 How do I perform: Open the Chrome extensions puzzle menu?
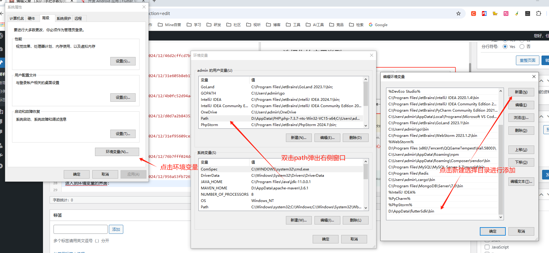tap(538, 14)
